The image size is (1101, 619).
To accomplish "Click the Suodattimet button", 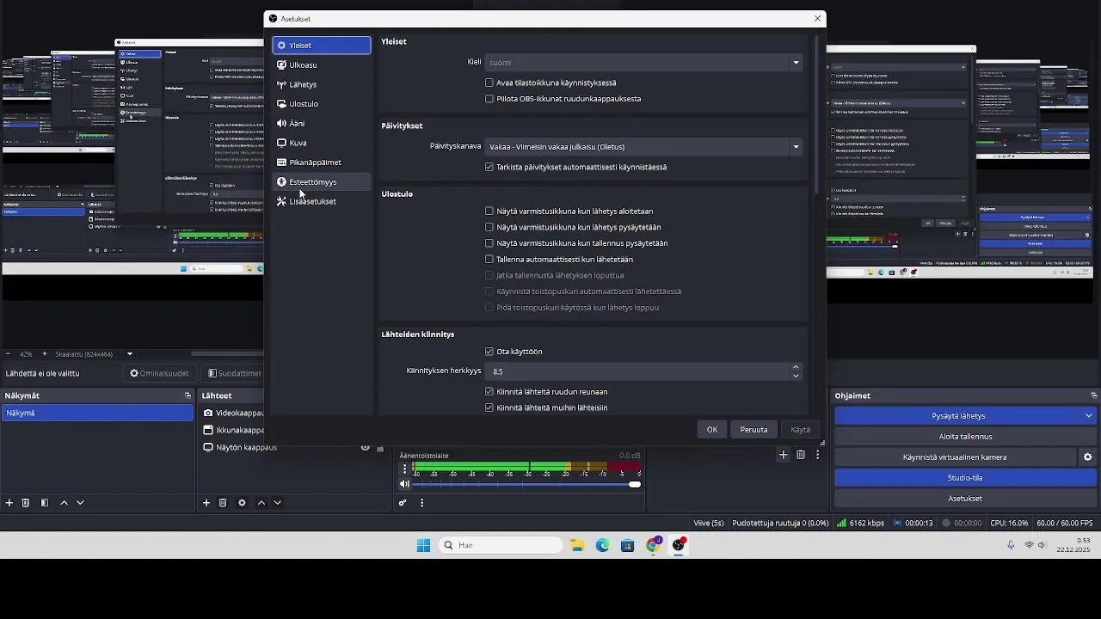I will (x=234, y=373).
